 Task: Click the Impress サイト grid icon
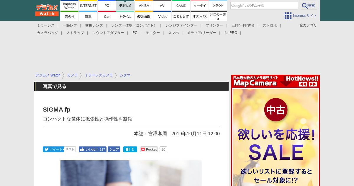(288, 16)
